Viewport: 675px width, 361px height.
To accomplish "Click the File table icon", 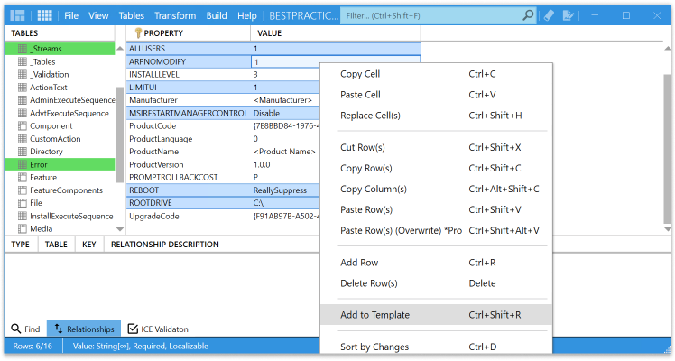I will (x=23, y=203).
